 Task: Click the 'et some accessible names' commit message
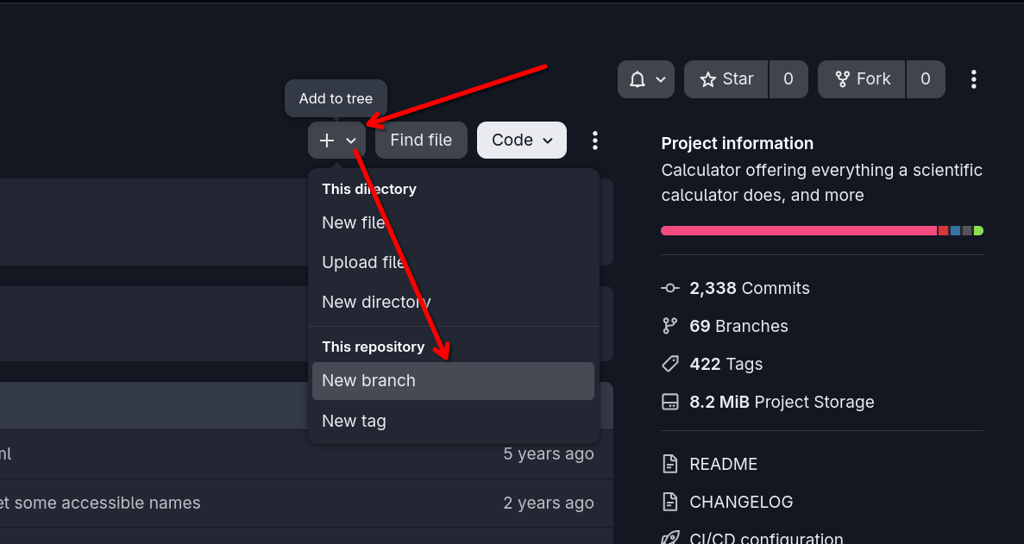100,503
